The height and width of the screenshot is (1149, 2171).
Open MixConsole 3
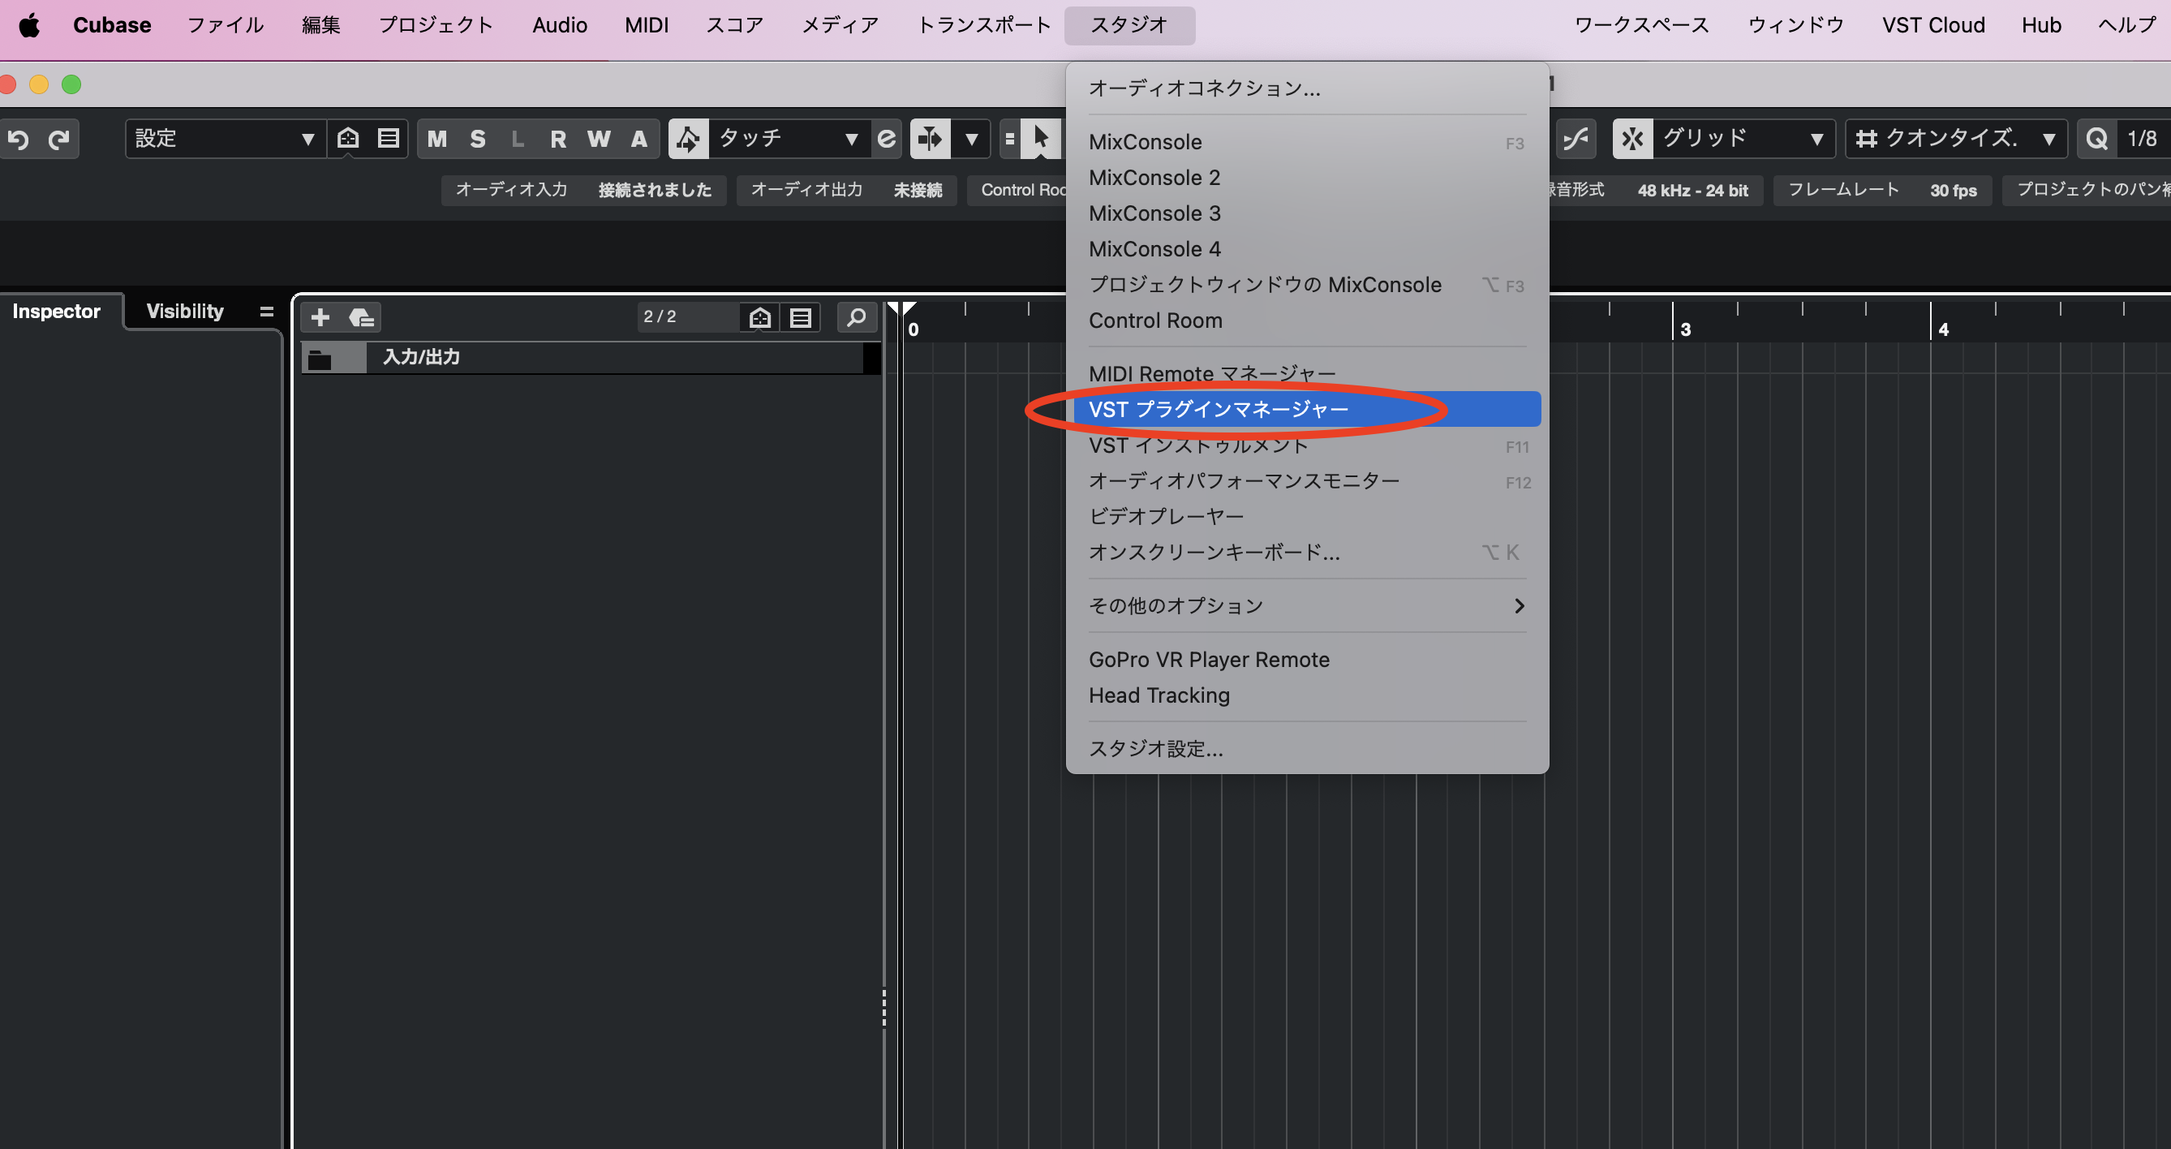click(1306, 213)
